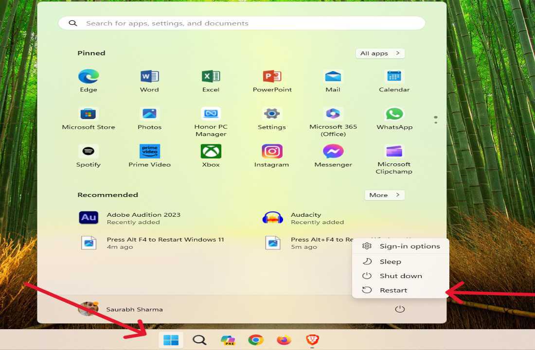Launch PowerPoint from pinned apps

pos(272,81)
